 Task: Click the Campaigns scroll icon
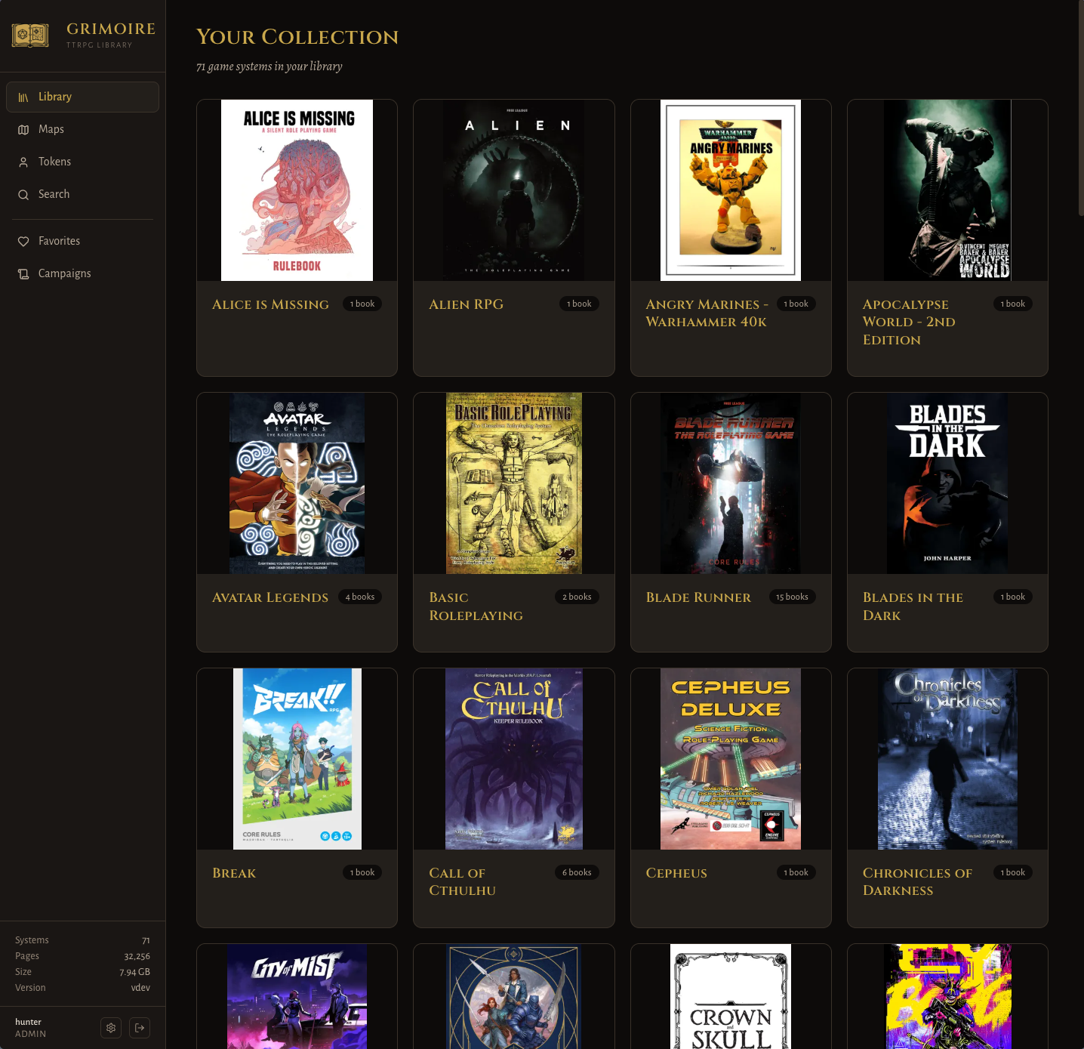click(x=23, y=274)
